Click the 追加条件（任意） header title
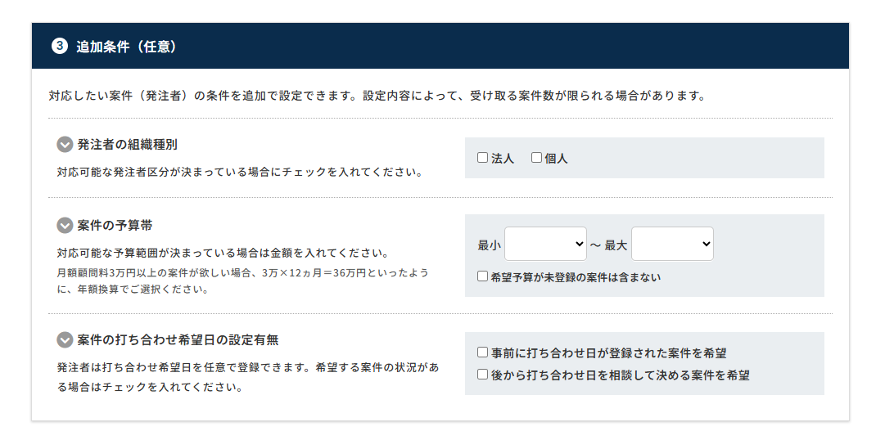The height and width of the screenshot is (440, 876). (127, 47)
